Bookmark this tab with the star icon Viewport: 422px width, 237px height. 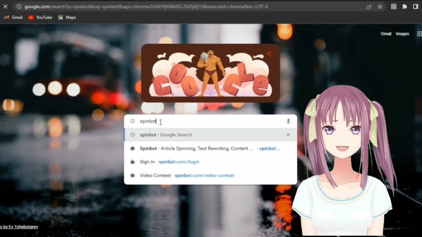[380, 7]
